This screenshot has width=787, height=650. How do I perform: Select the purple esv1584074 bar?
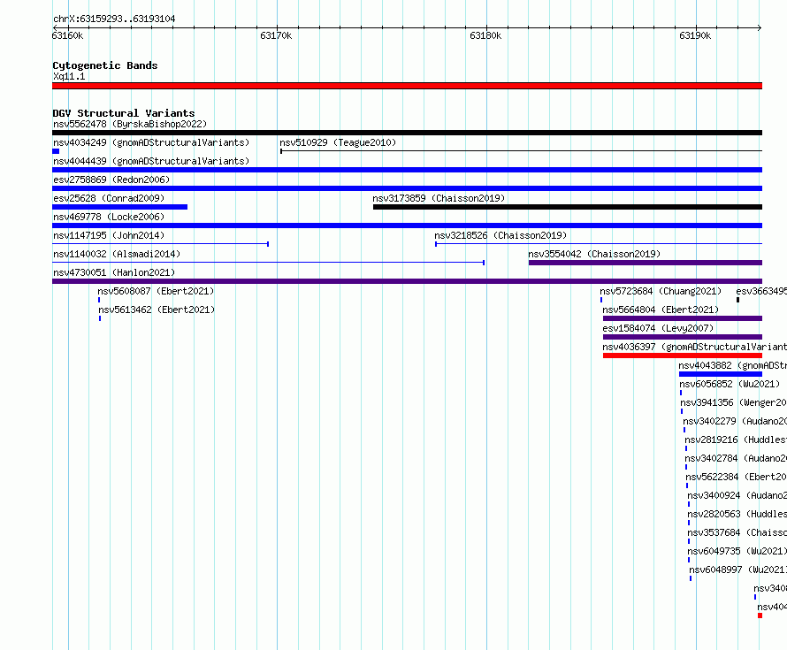click(x=683, y=337)
